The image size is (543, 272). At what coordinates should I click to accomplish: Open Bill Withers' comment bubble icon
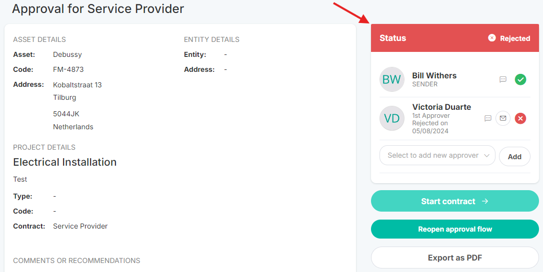(503, 79)
